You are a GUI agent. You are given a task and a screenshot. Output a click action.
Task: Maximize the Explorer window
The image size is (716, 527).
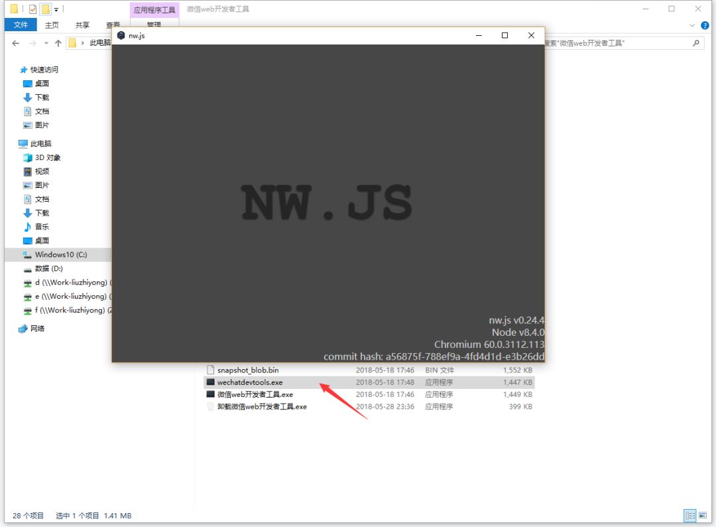click(672, 9)
